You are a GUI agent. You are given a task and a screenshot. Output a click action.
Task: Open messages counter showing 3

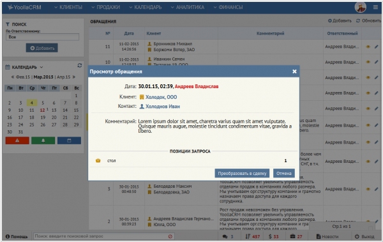[x=228, y=237]
